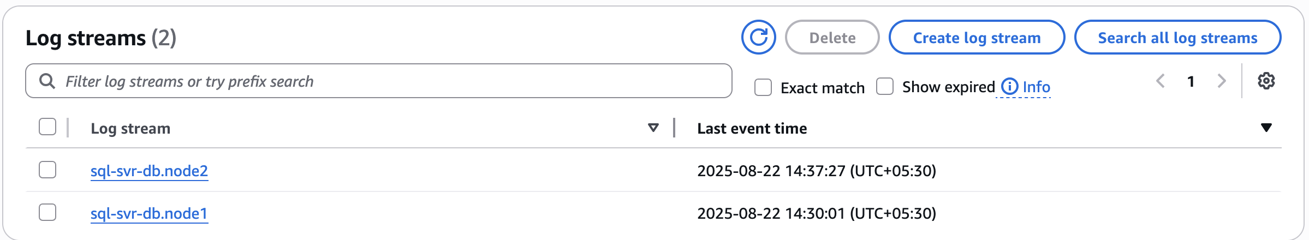
Task: Click the search magnifier icon
Action: tap(47, 81)
